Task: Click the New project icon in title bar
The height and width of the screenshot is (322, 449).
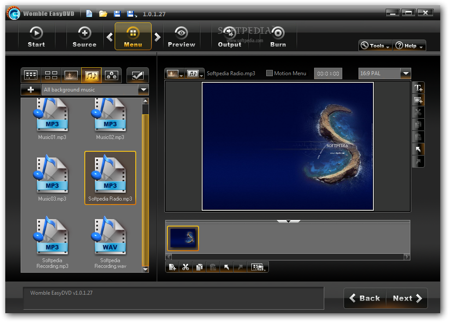Action: point(89,14)
